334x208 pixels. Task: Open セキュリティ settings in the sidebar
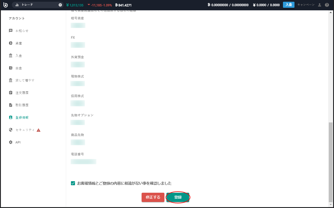(x=25, y=130)
